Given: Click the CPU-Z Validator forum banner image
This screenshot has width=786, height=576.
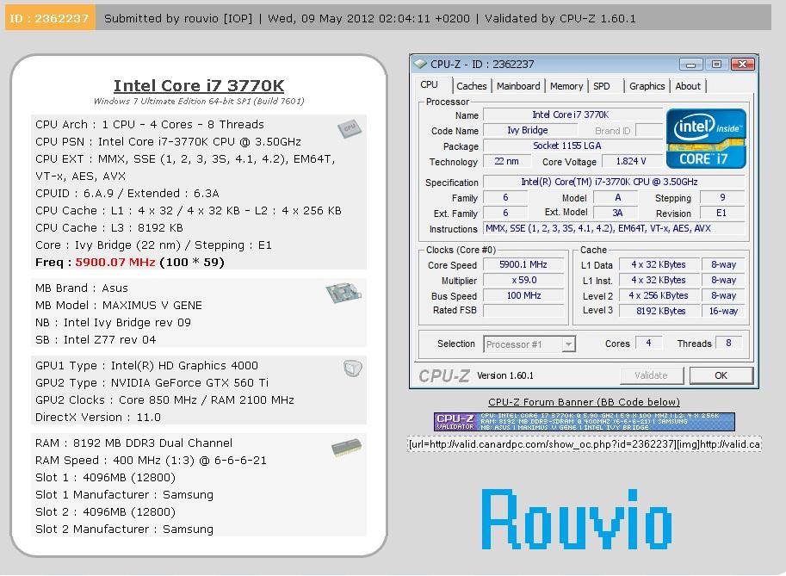Looking at the screenshot, I should tap(584, 422).
